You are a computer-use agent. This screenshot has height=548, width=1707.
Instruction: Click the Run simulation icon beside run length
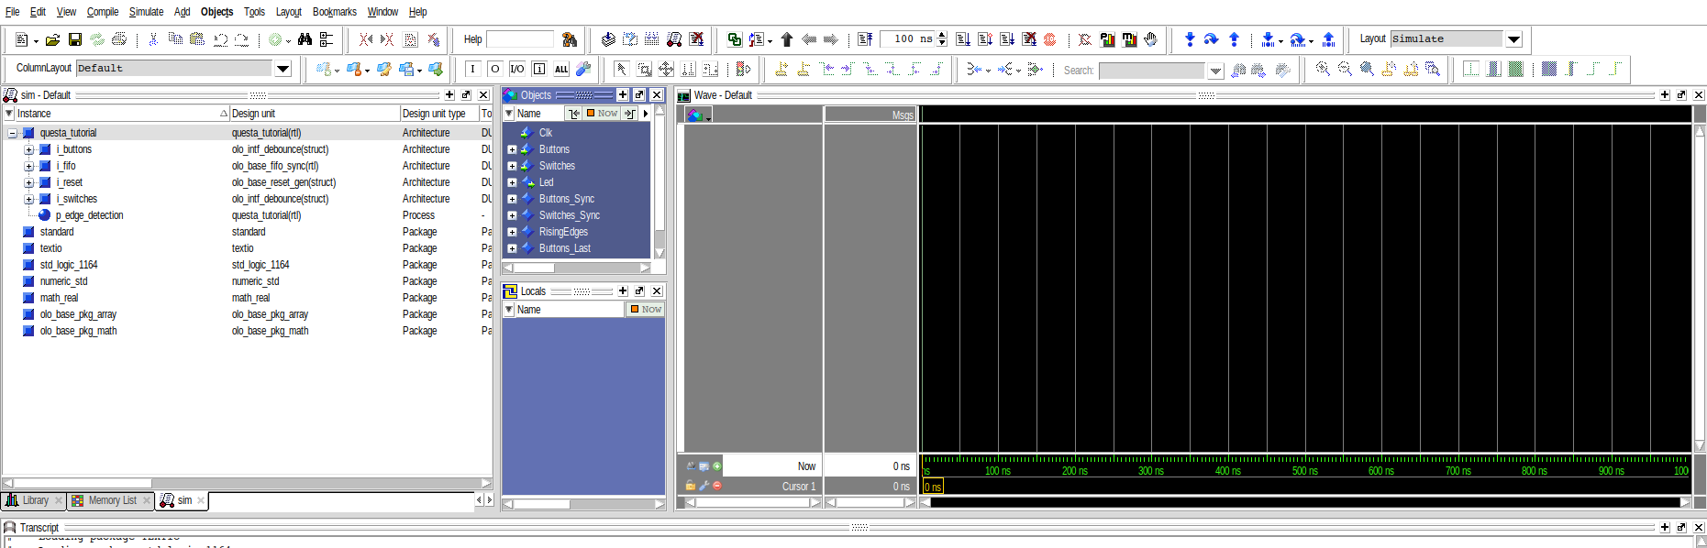click(x=963, y=39)
